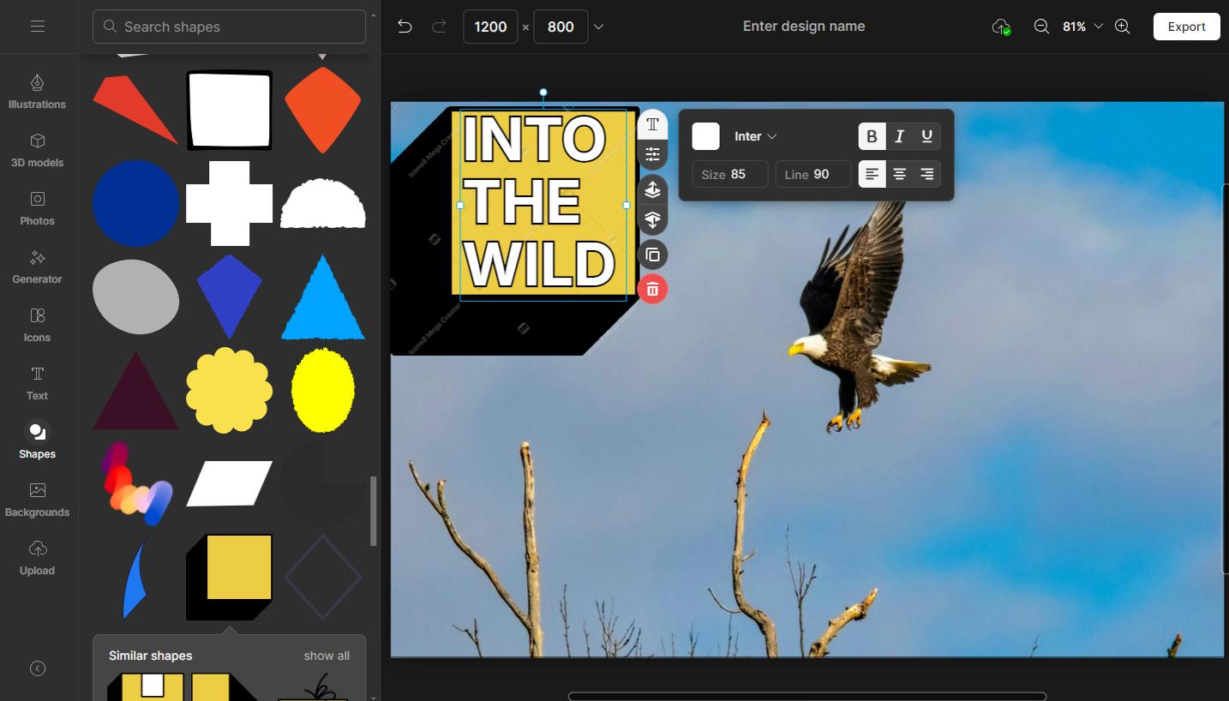This screenshot has height=701, width=1229.
Task: Click the Enter design name field
Action: coord(804,27)
